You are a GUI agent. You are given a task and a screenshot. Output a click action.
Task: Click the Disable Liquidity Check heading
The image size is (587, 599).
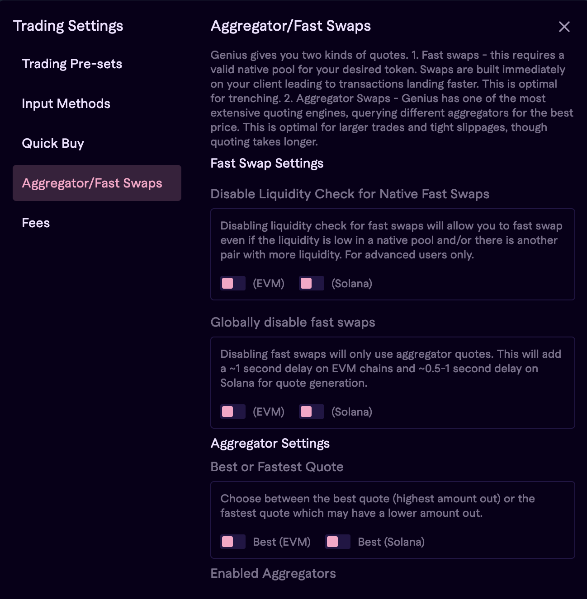[350, 194]
